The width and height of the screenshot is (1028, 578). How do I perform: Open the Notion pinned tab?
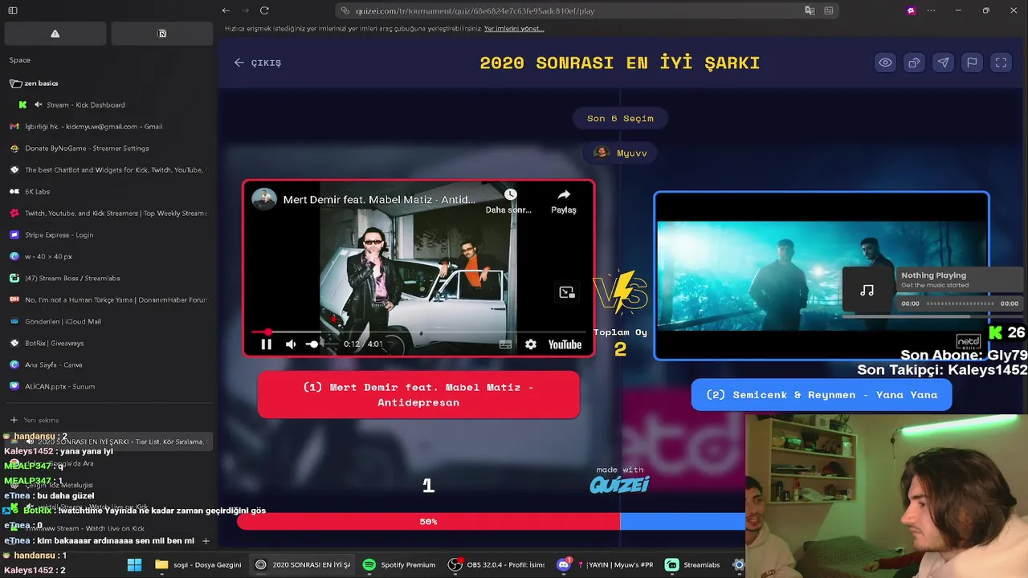[x=162, y=34]
